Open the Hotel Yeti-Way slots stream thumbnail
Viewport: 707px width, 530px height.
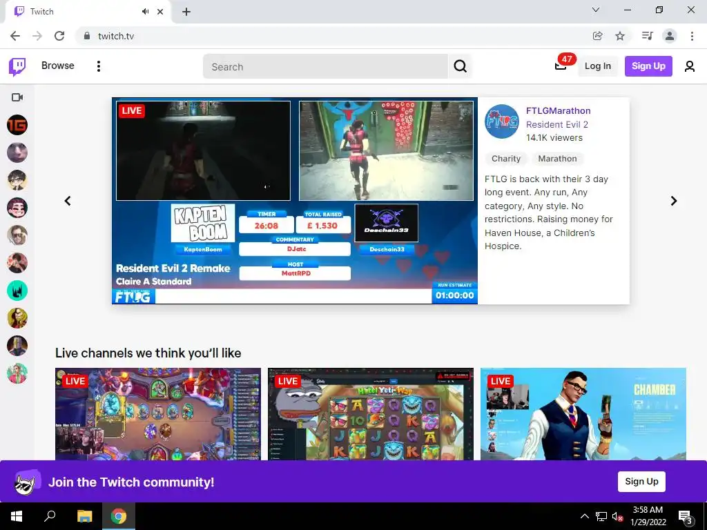click(x=371, y=414)
